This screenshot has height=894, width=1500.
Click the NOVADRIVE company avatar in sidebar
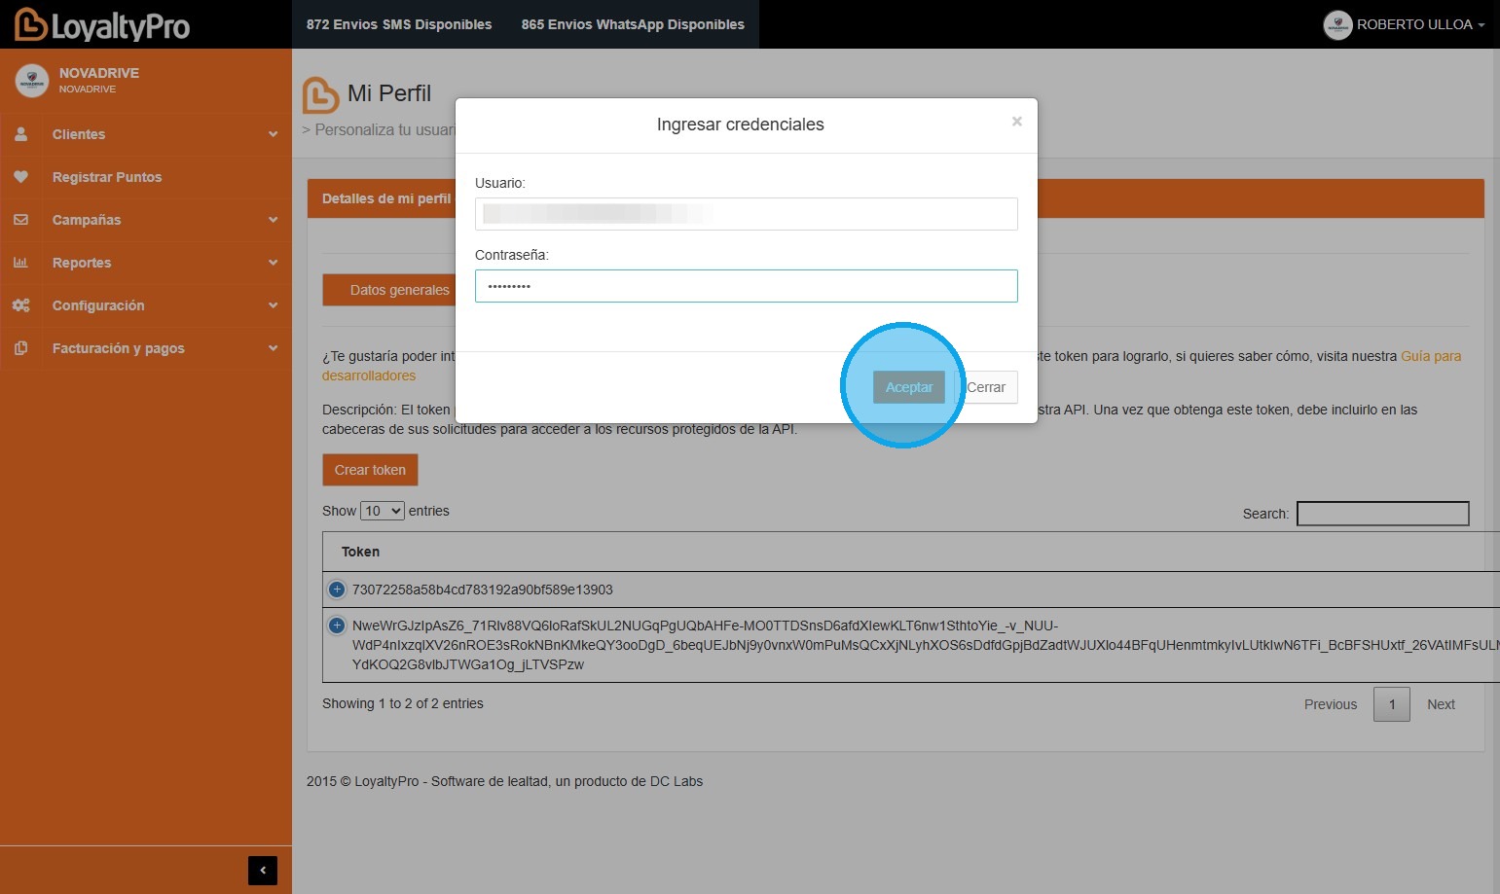[32, 81]
